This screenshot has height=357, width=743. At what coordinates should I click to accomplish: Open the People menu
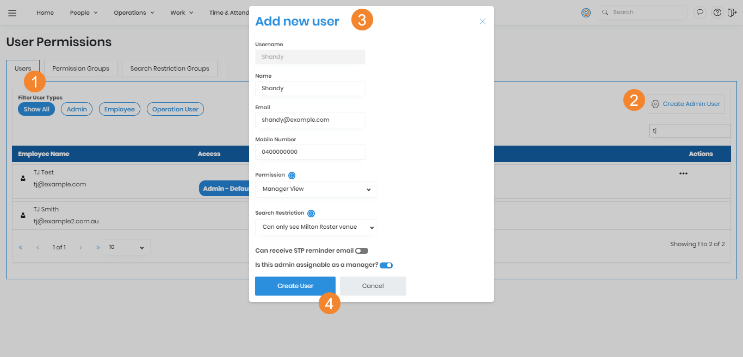coord(84,12)
